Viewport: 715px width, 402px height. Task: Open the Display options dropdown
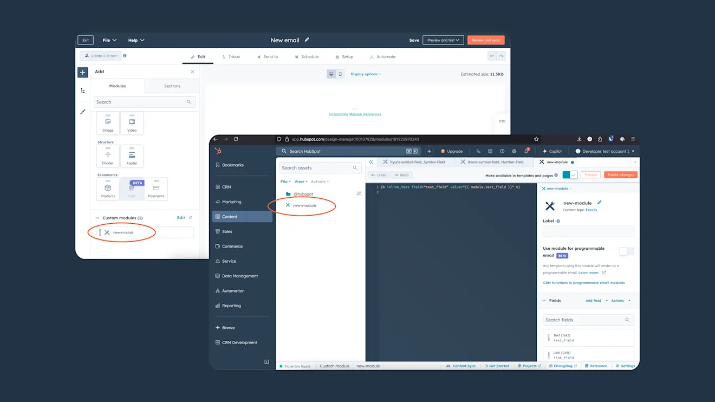point(365,74)
